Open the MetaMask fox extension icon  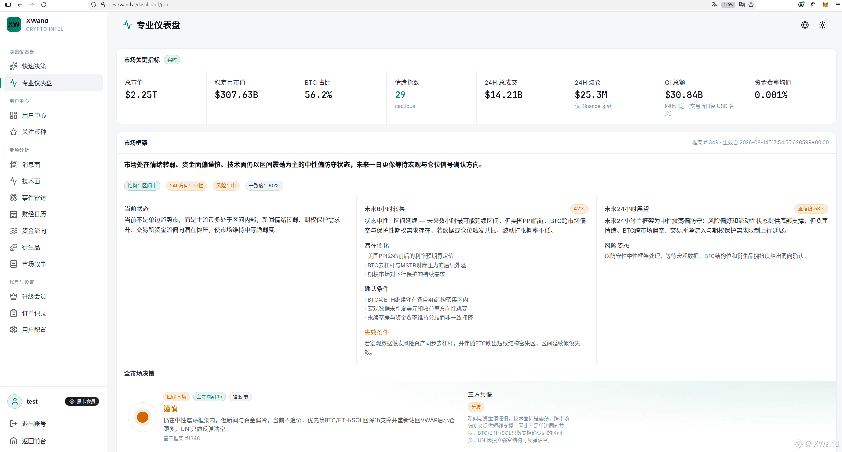(x=825, y=5)
